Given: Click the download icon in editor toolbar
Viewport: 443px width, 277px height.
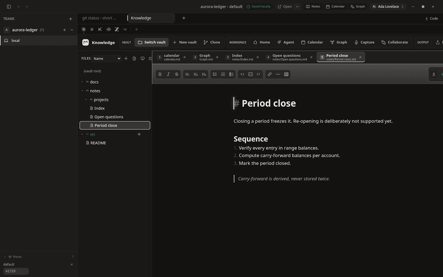Looking at the screenshot, I should (x=434, y=74).
